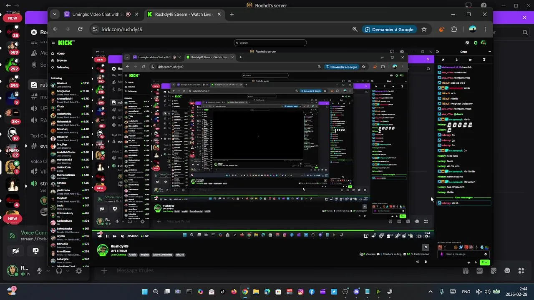
Task: Pause the Kick live stream
Action: [107, 236]
